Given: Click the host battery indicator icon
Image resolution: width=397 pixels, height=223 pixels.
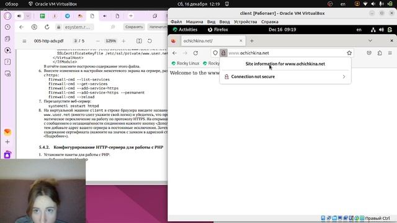Looking at the screenshot, I should pyautogui.click(x=390, y=4).
